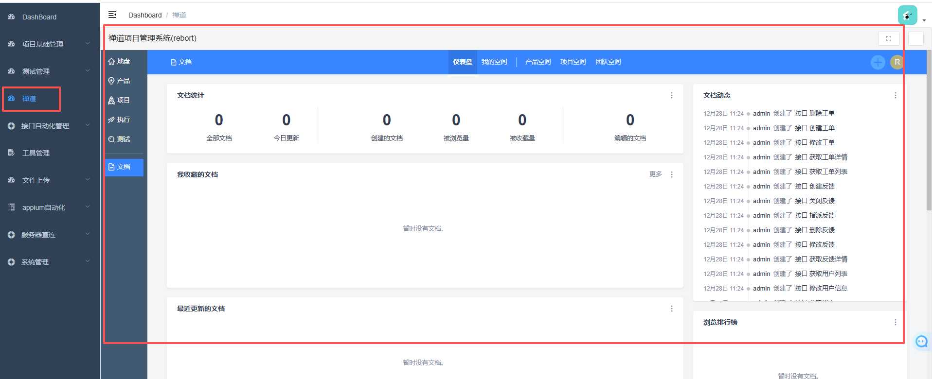Click the Dashboard breadcrumb link

click(x=145, y=15)
